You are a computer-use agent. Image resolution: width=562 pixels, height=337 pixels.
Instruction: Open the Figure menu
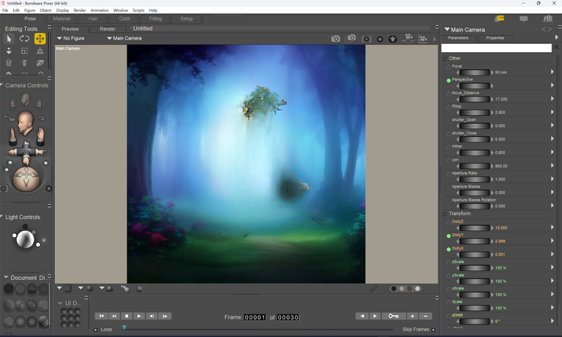point(29,10)
